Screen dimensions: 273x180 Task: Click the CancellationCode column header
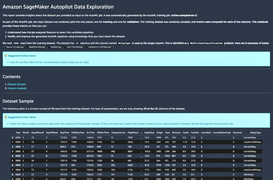point(222,133)
